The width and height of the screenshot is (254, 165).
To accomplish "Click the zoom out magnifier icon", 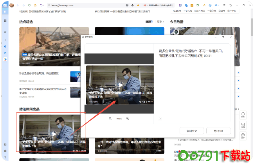I will tap(110, 119).
